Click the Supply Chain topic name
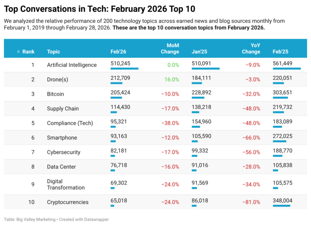The image size is (311, 226). coord(63,109)
